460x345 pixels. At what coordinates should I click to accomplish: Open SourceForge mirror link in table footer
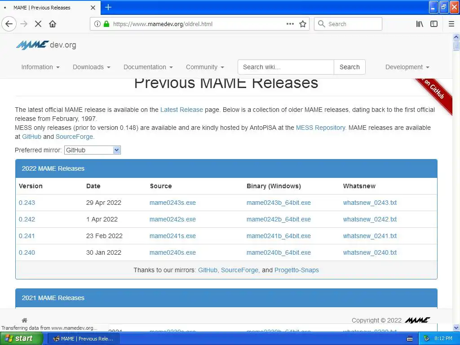[240, 270]
